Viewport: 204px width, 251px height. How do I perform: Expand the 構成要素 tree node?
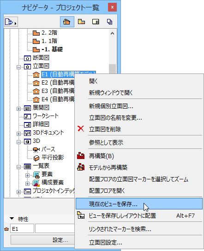tap(27, 184)
